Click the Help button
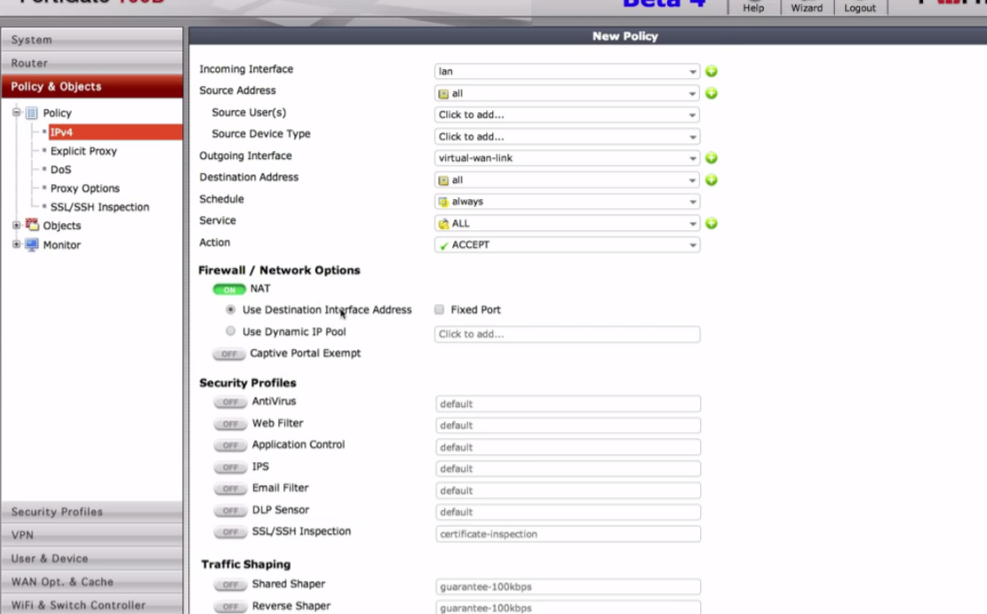 tap(753, 8)
